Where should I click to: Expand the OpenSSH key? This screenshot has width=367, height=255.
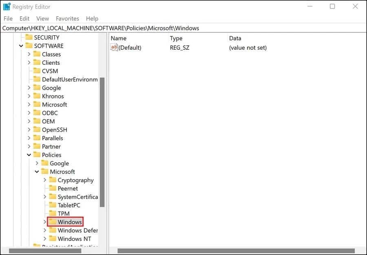tap(29, 130)
